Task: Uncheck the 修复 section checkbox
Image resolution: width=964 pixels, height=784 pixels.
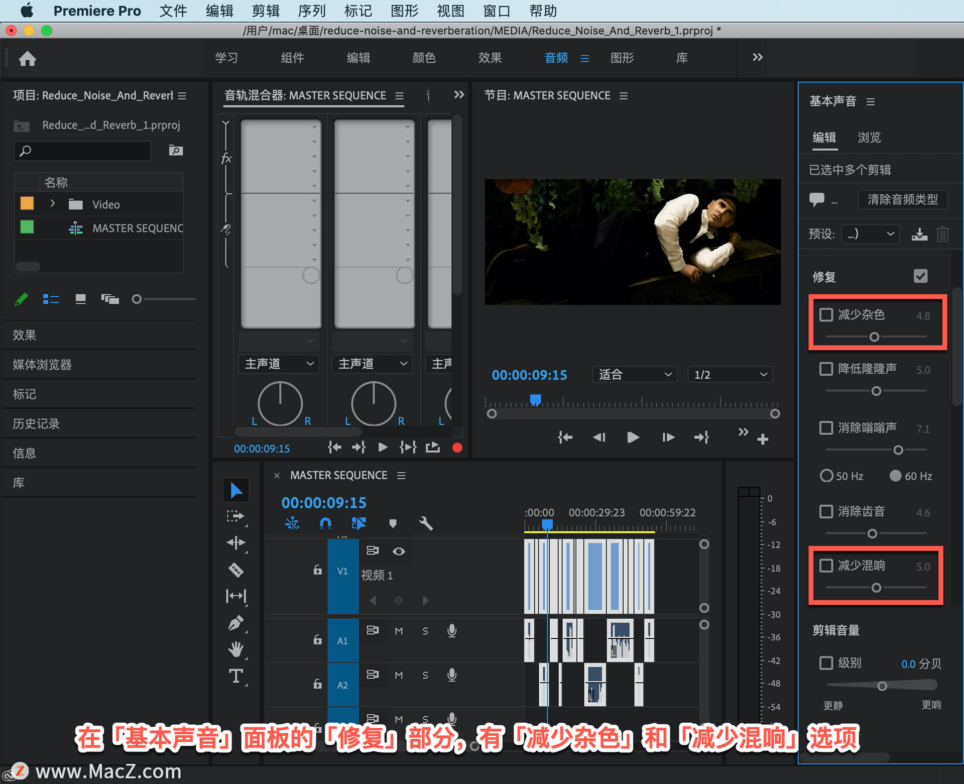Action: click(x=920, y=276)
